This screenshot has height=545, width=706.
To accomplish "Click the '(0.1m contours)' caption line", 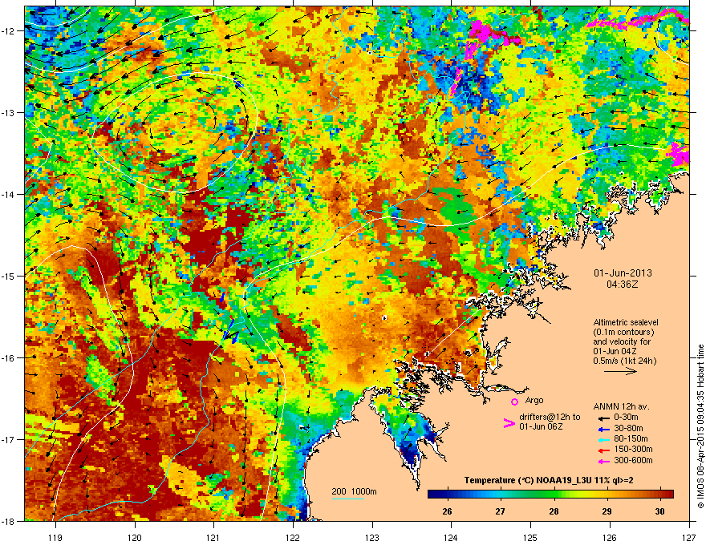I will pyautogui.click(x=623, y=333).
